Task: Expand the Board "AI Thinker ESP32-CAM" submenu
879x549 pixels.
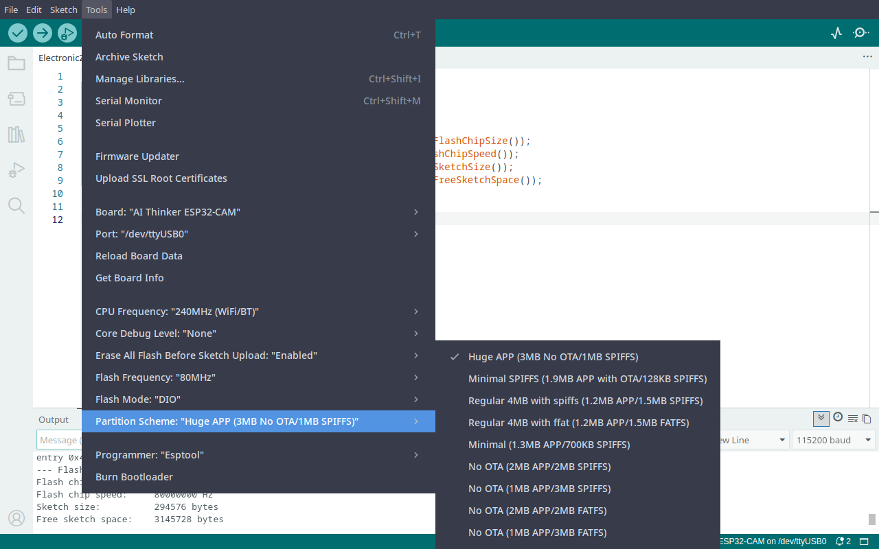Action: [258, 212]
